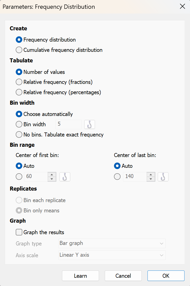Click the hook icon beside Bin width field

click(x=89, y=124)
